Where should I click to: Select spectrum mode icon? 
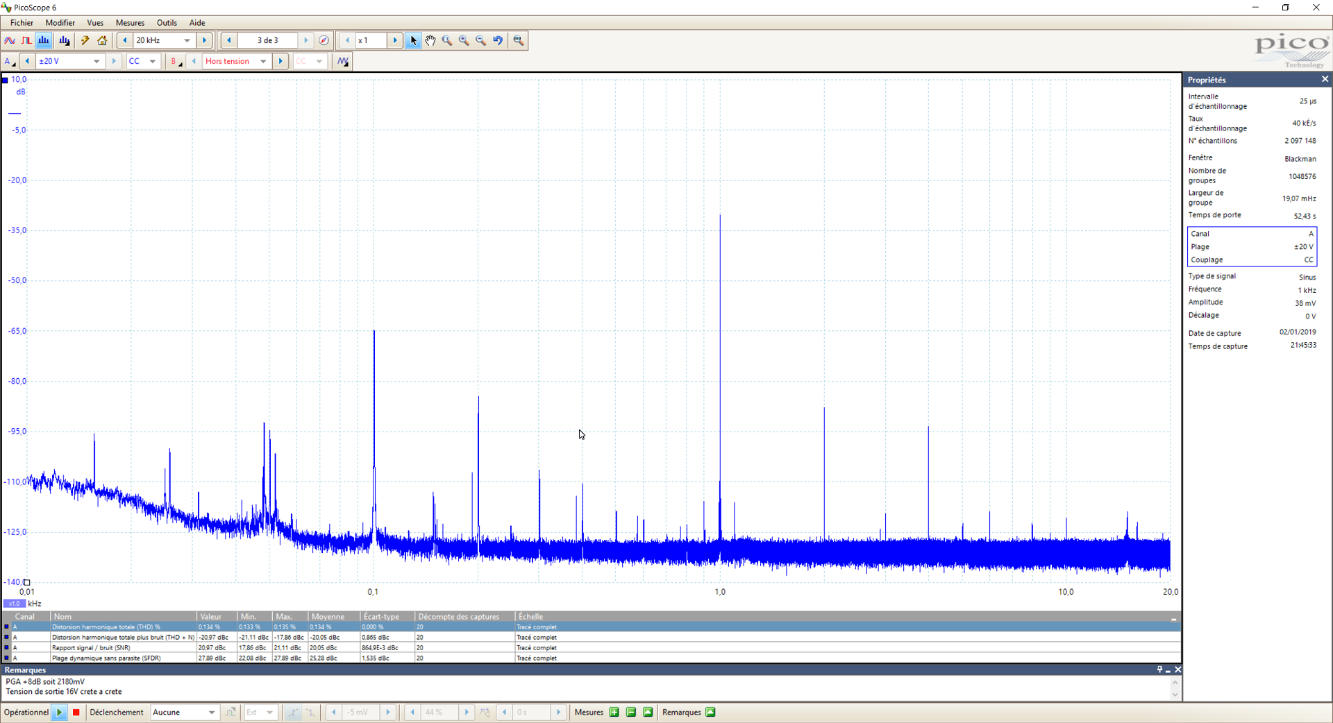pyautogui.click(x=44, y=40)
